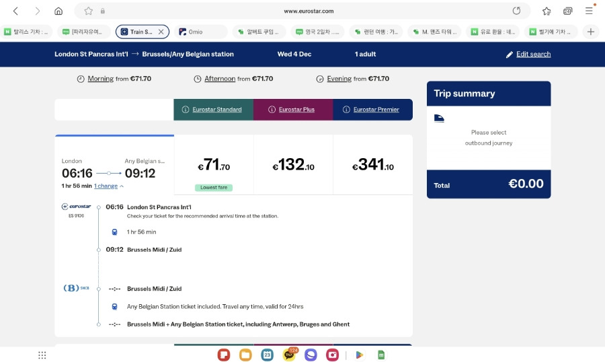Open the Google Play Store icon
The height and width of the screenshot is (362, 605).
point(359,355)
